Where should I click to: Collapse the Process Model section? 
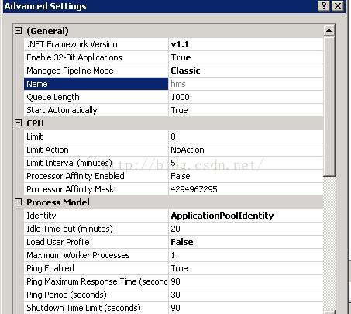coord(18,202)
